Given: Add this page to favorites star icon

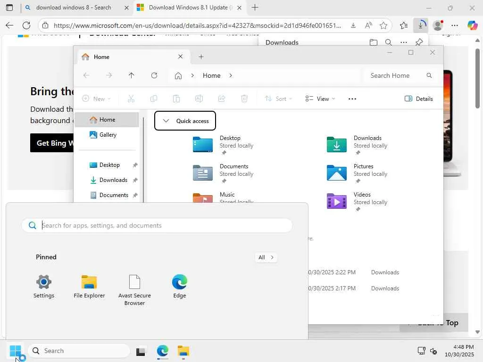Looking at the screenshot, I should 383,25.
